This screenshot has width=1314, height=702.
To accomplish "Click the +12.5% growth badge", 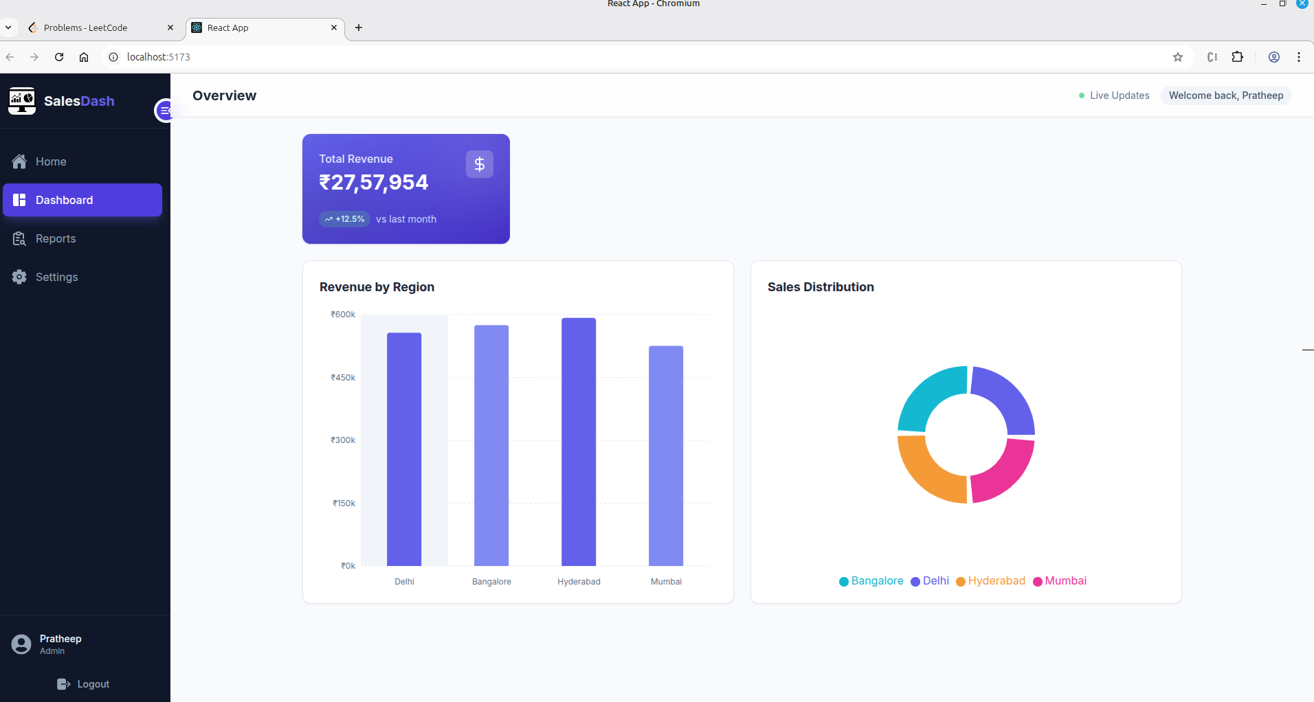I will 344,219.
